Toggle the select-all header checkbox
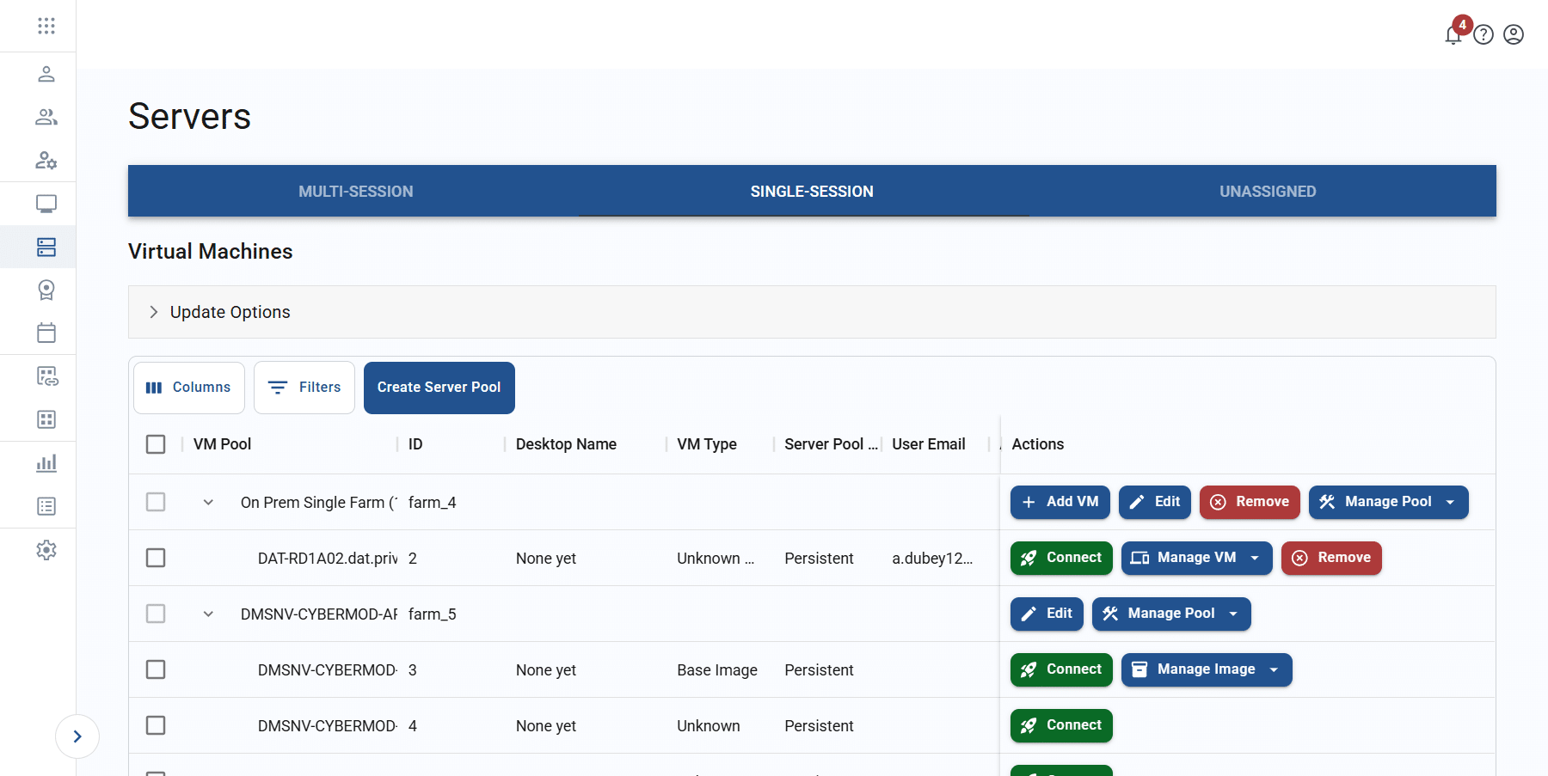Viewport: 1548px width, 776px height. tap(156, 444)
